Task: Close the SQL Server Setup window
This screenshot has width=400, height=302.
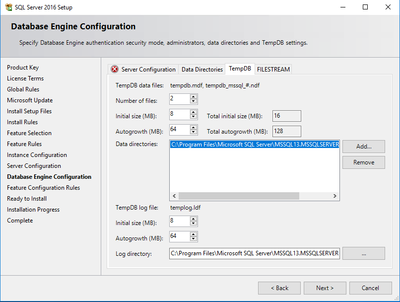Action: 388,7
